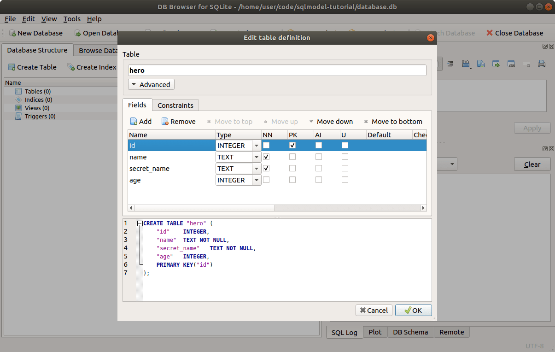Add a new field to the table
Viewport: 555px width, 352px height.
click(x=141, y=121)
